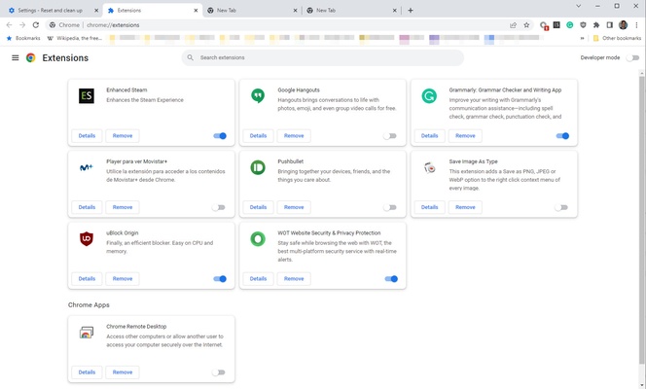Click the Search extensions input field
The width and height of the screenshot is (646, 389).
(323, 57)
